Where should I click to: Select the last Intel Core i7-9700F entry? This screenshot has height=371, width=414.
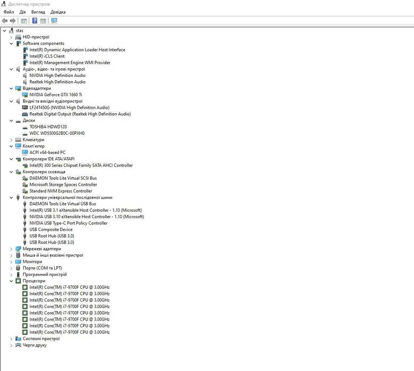click(x=70, y=332)
